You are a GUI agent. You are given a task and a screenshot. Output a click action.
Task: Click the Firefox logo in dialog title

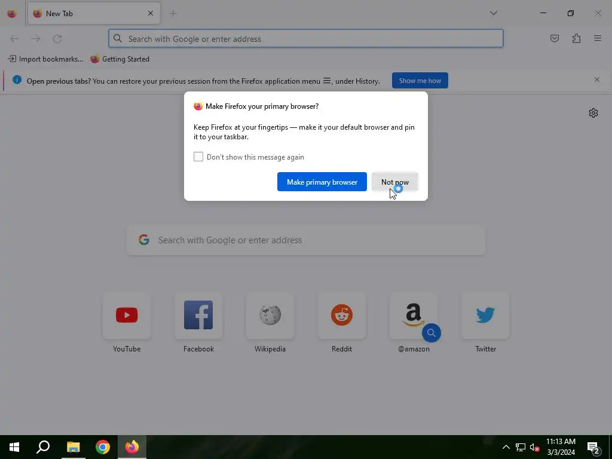[x=198, y=106]
